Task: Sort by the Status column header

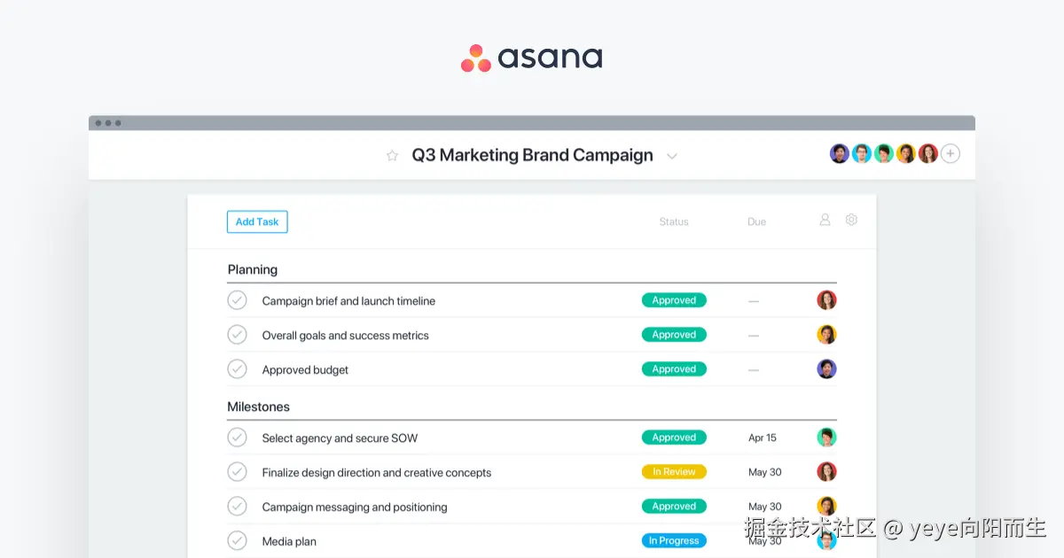Action: tap(674, 221)
